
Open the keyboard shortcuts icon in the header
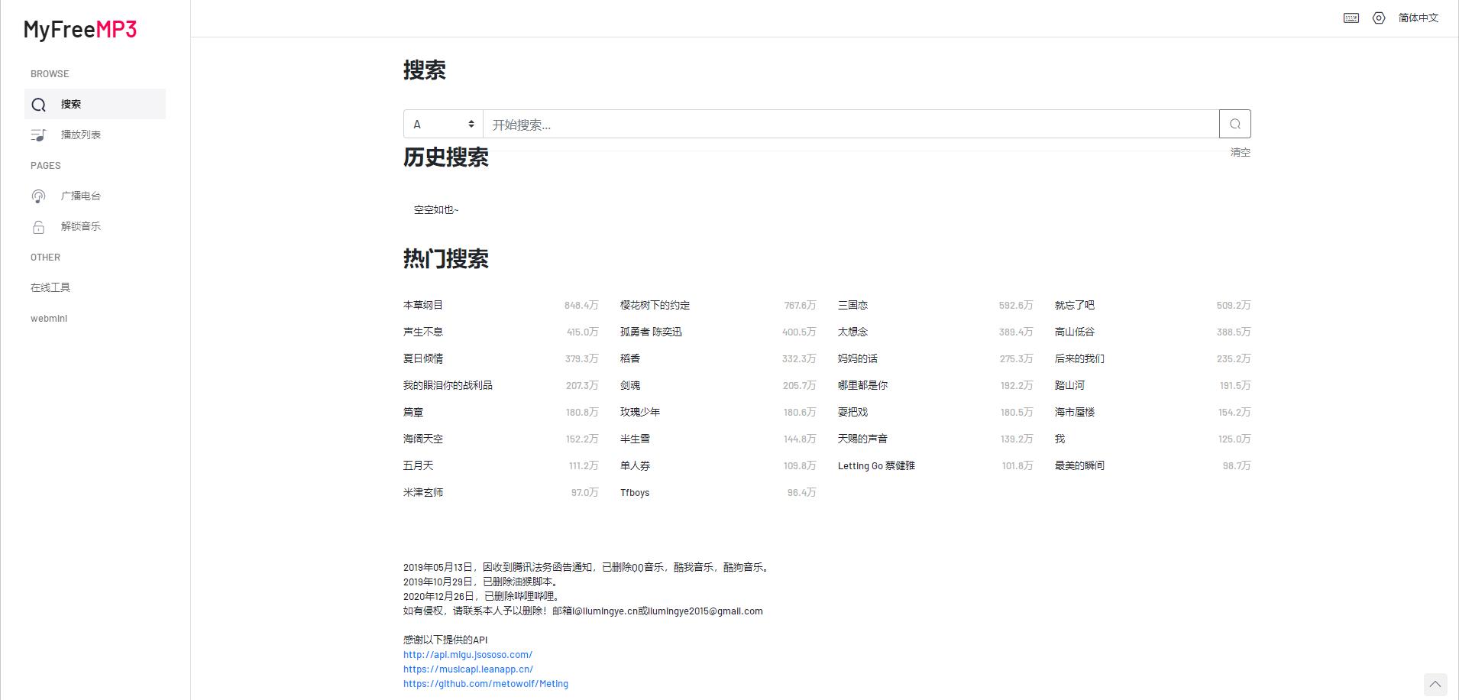[1351, 18]
